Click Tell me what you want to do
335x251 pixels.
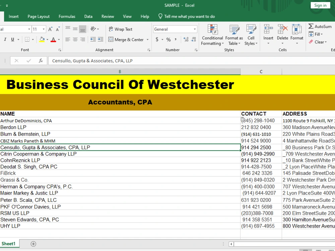point(187,16)
